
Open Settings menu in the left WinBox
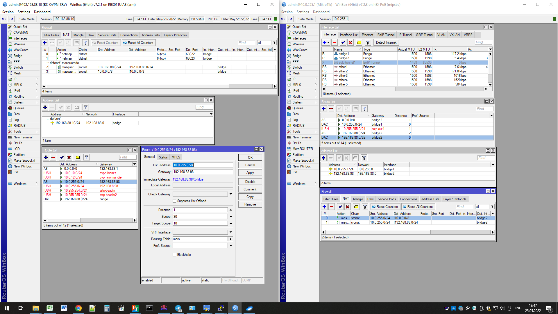[x=24, y=12]
